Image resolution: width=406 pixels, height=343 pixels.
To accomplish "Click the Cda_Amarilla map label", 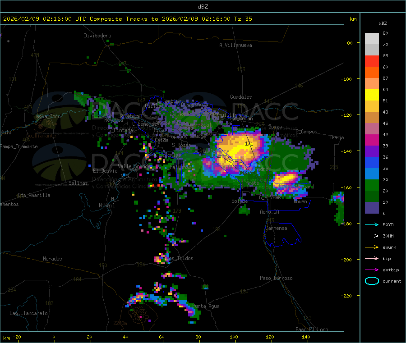I will click(34, 195).
